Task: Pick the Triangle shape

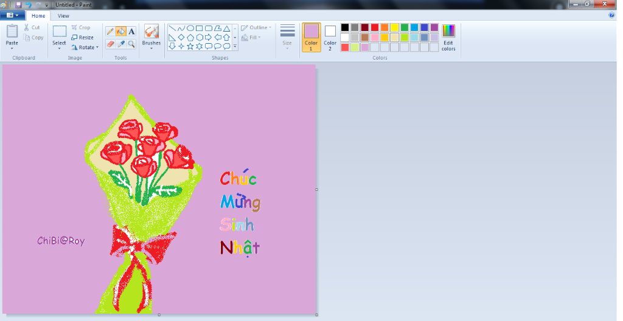Action: 226,28
